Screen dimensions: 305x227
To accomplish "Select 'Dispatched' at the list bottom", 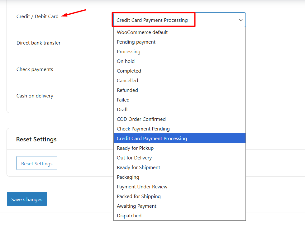I will point(129,216).
